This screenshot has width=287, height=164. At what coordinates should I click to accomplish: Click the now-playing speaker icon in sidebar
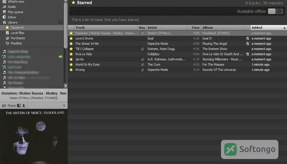point(61,57)
